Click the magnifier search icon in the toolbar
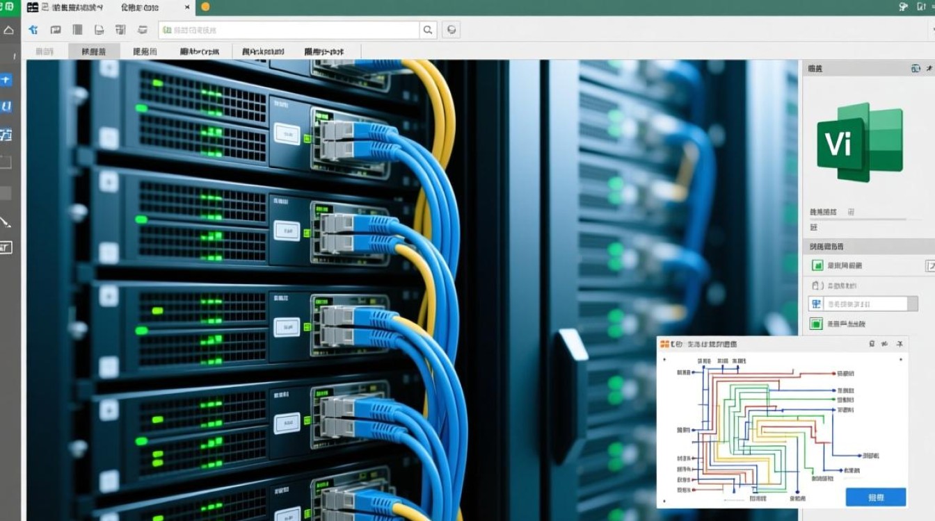This screenshot has height=521, width=935. (x=429, y=30)
